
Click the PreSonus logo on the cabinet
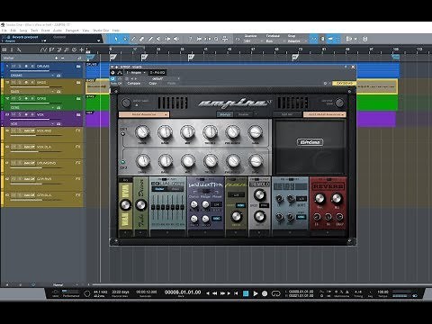coord(310,142)
